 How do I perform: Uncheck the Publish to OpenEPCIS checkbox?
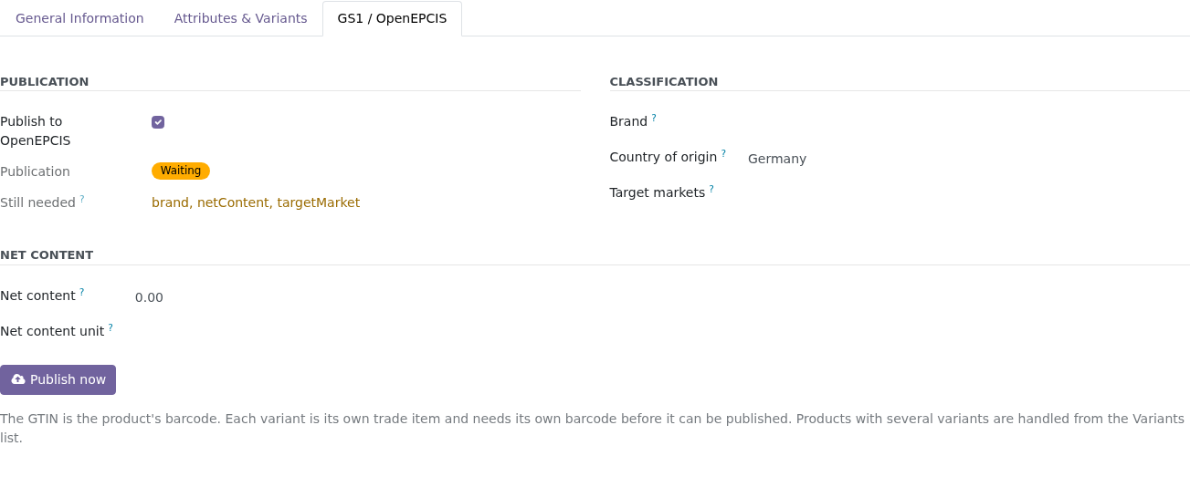(158, 122)
